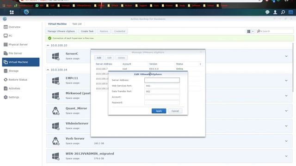Click the Create Task button
The width and height of the screenshot is (296, 166).
pos(87,31)
